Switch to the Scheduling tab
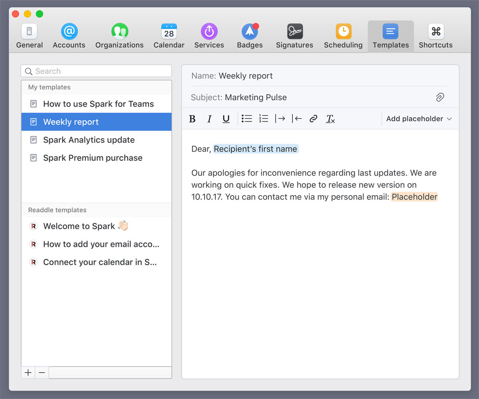 pyautogui.click(x=343, y=36)
